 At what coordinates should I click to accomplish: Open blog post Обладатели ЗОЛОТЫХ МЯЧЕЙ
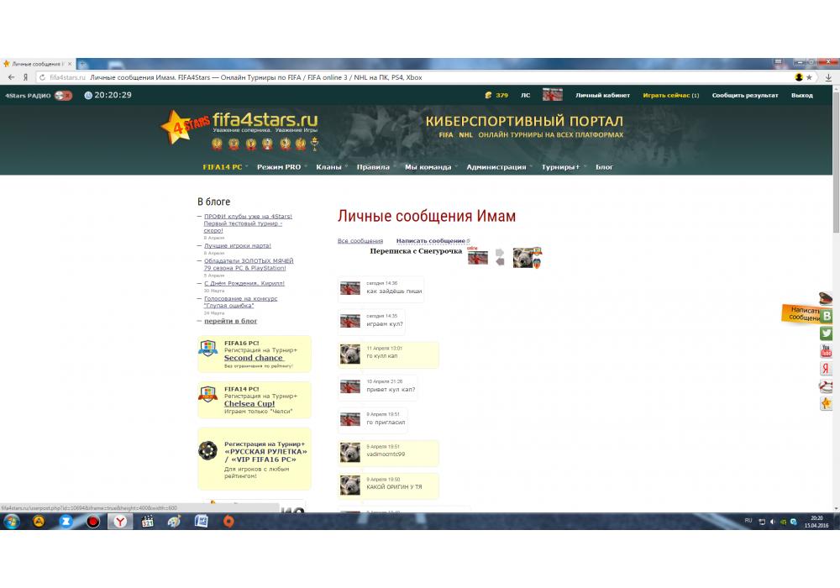(x=249, y=265)
